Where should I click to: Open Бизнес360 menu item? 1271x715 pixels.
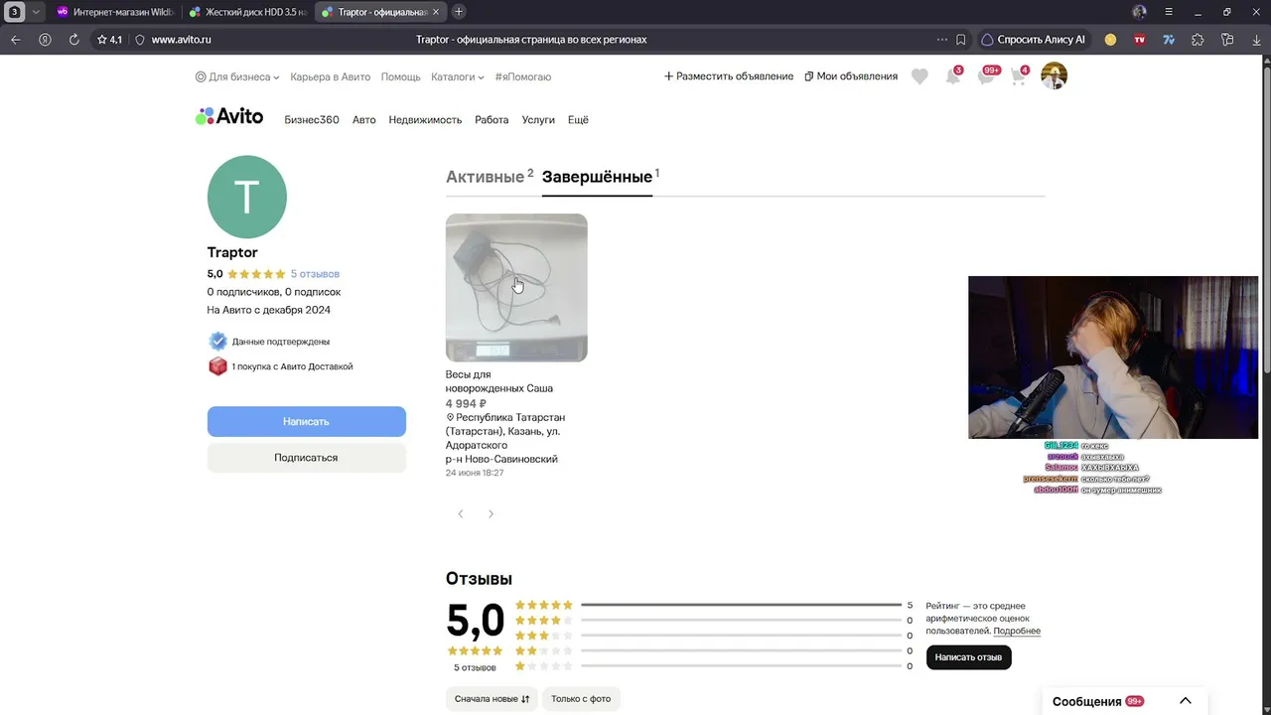point(312,120)
